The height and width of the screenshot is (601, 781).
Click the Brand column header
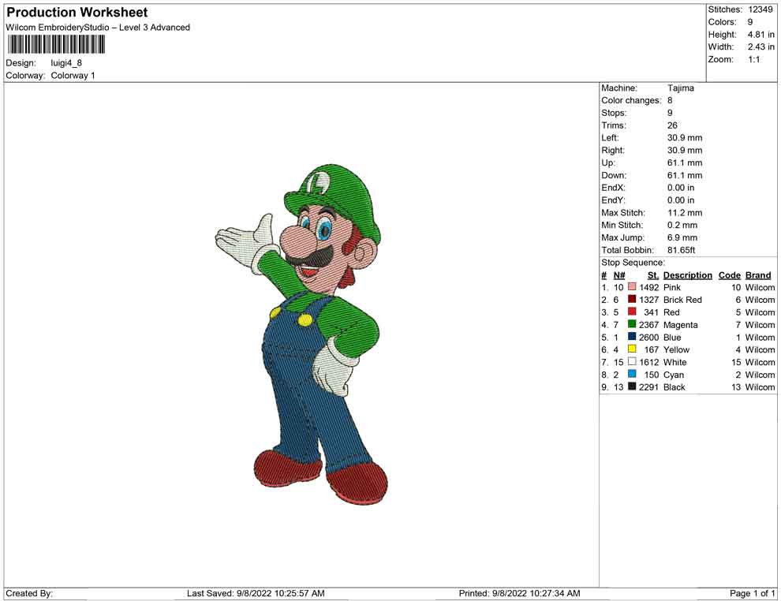pyautogui.click(x=758, y=275)
